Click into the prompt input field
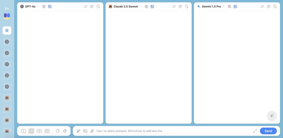The width and height of the screenshot is (283, 138). pos(170,131)
